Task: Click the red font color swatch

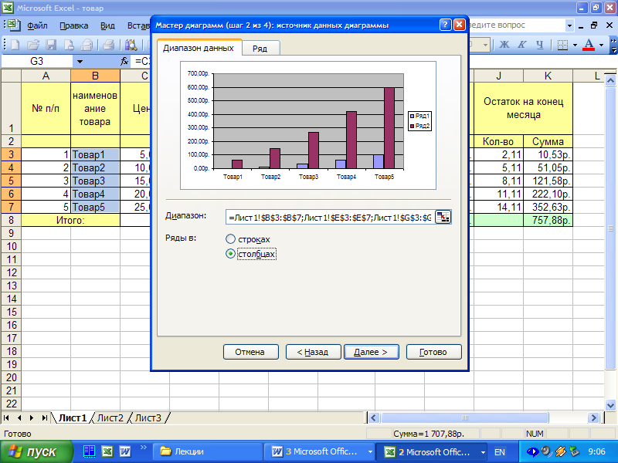Action: point(589,45)
